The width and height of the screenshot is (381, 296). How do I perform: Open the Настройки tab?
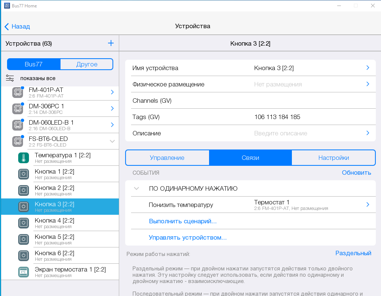[333, 158]
